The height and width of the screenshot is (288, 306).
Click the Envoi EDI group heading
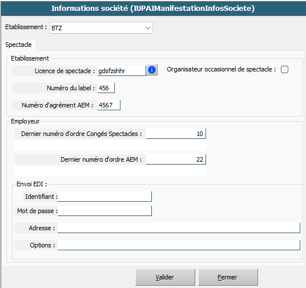click(31, 184)
